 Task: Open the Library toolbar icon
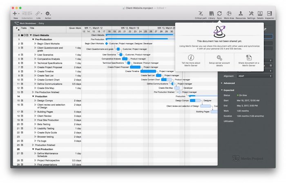pos(211,13)
